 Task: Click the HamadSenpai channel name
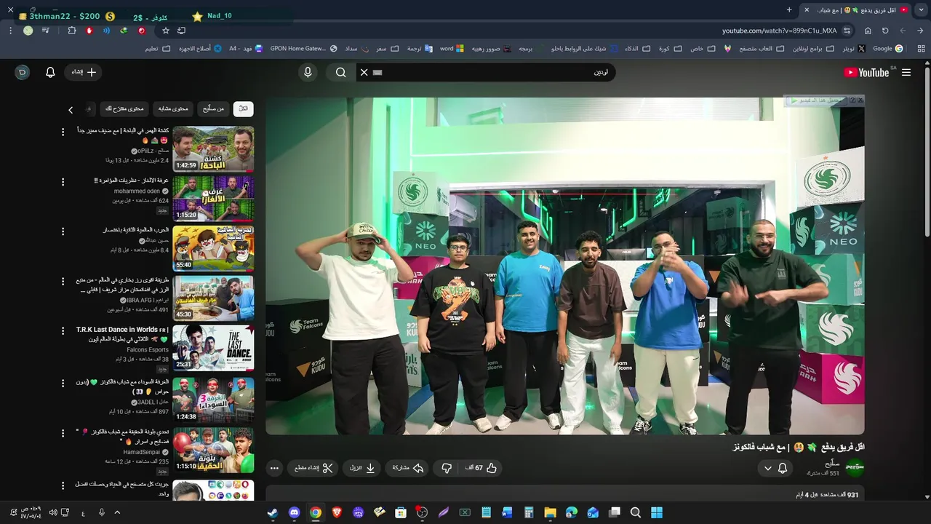coord(141,452)
